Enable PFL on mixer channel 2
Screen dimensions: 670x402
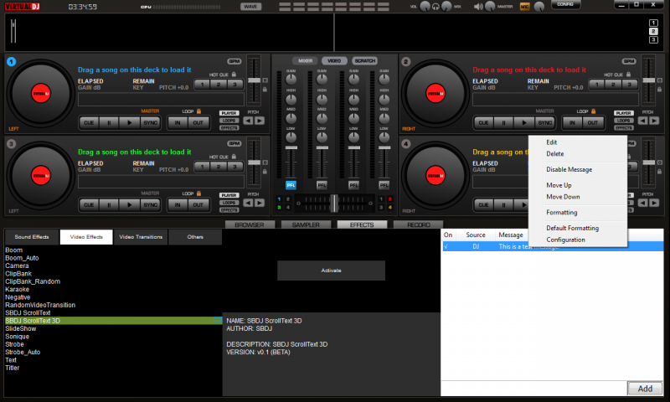[322, 185]
